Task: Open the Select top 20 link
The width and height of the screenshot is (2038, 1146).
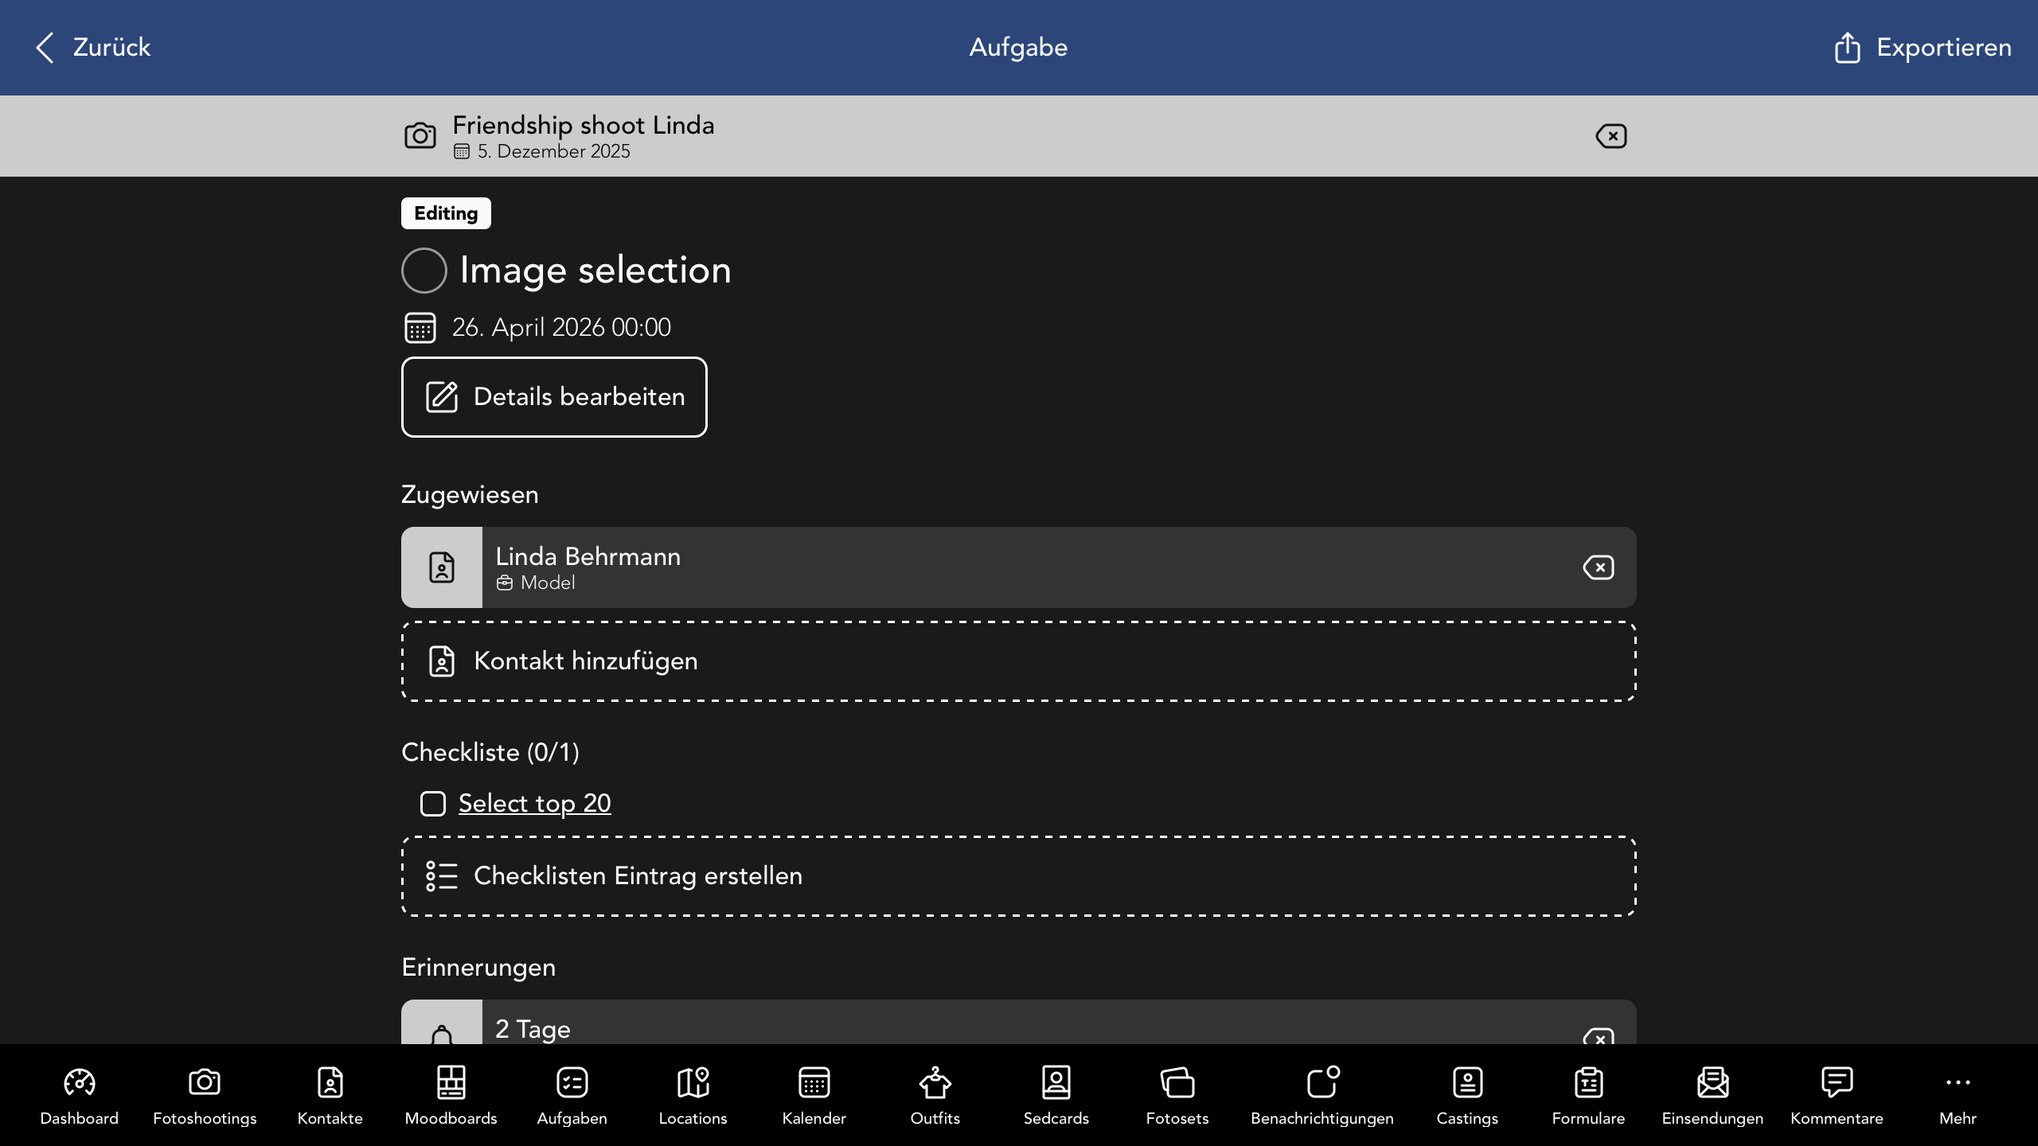Action: coord(534,804)
